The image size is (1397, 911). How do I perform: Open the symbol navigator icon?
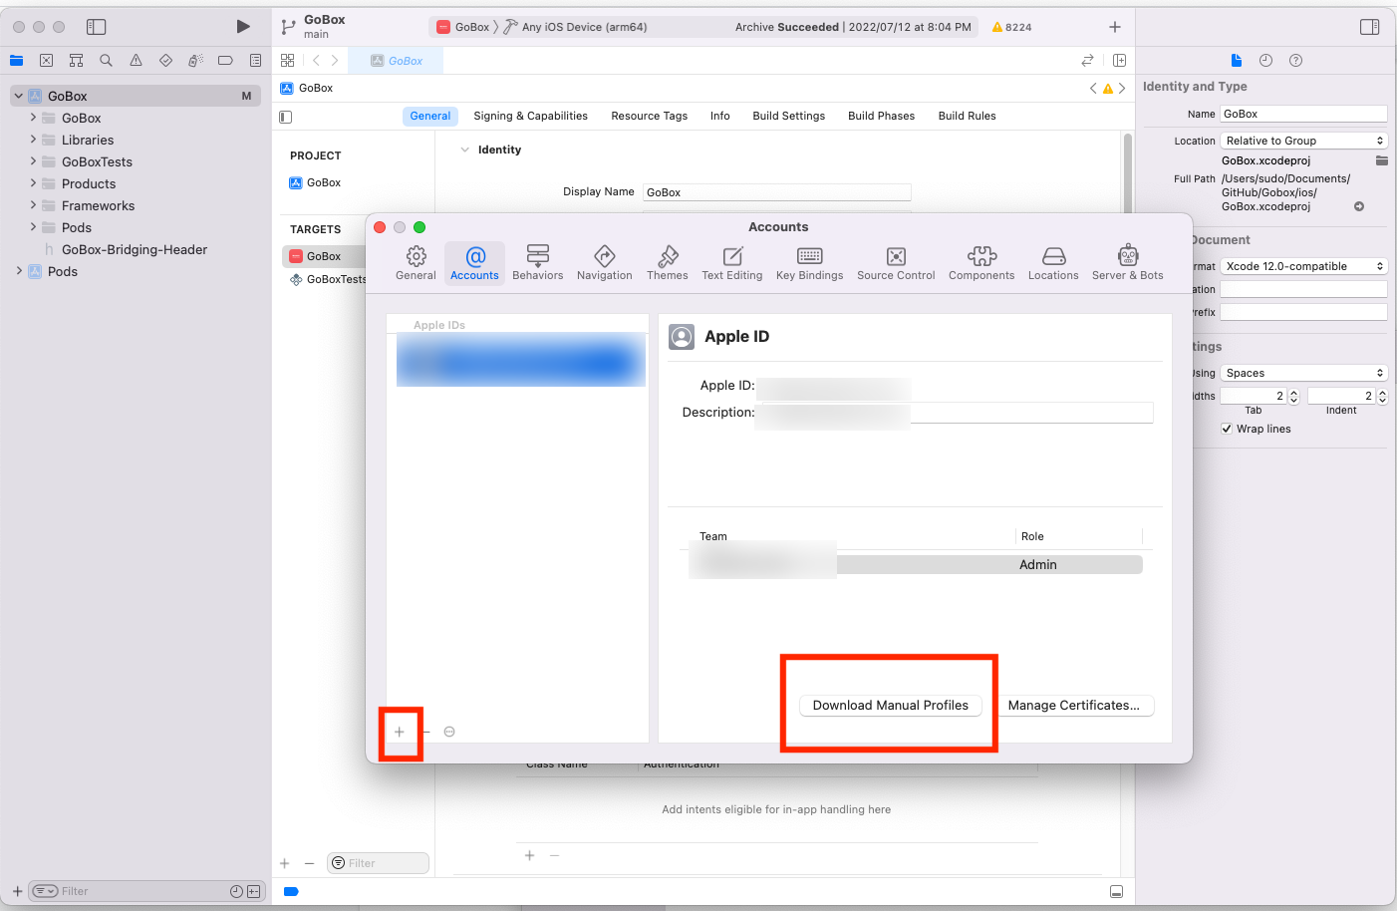tap(76, 61)
